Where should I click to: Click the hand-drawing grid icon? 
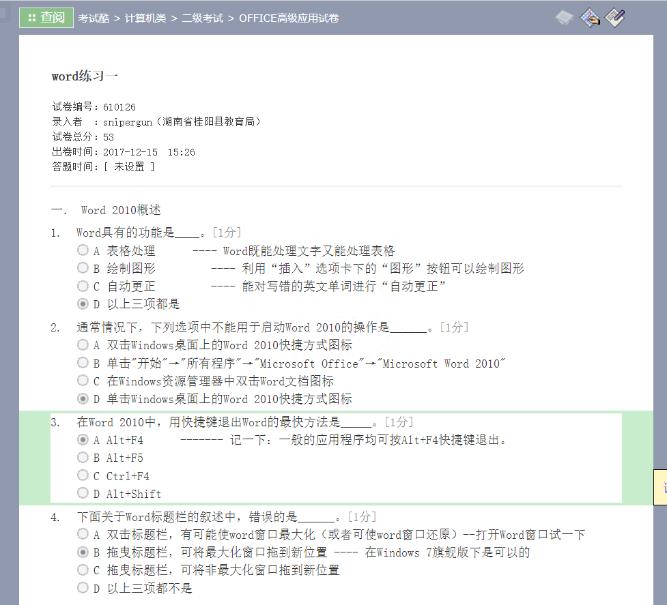coord(590,18)
